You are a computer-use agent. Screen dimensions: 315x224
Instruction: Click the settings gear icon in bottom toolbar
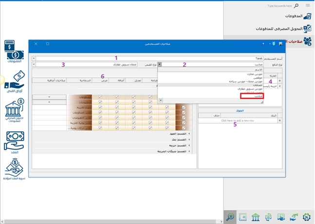(x=306, y=217)
